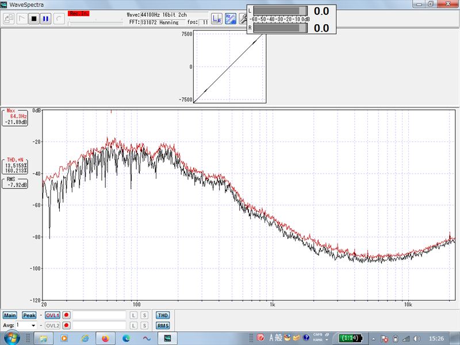Click the playback position slider

pyautogui.click(x=95, y=23)
